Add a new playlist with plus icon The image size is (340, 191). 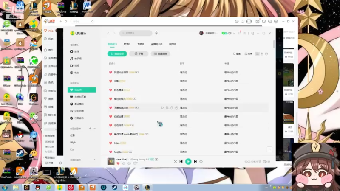point(90,129)
